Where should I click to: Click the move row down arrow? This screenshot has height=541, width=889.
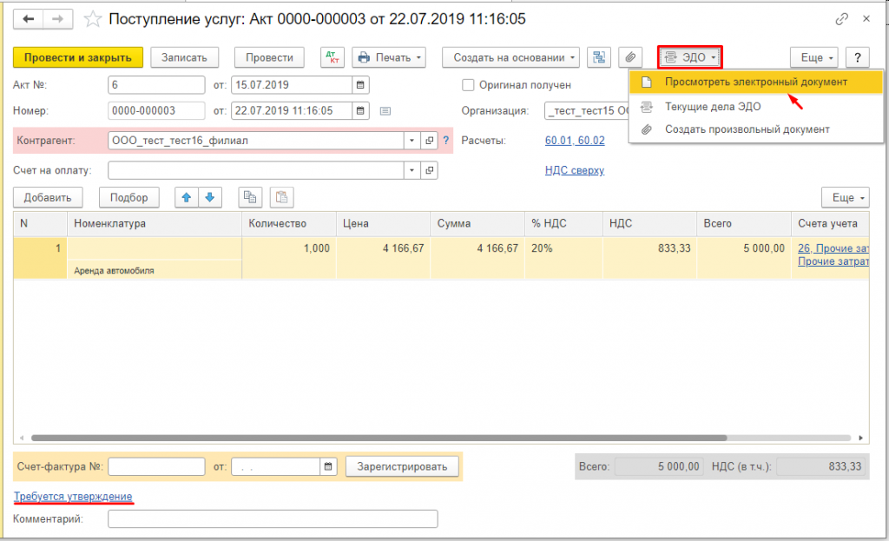click(x=210, y=197)
